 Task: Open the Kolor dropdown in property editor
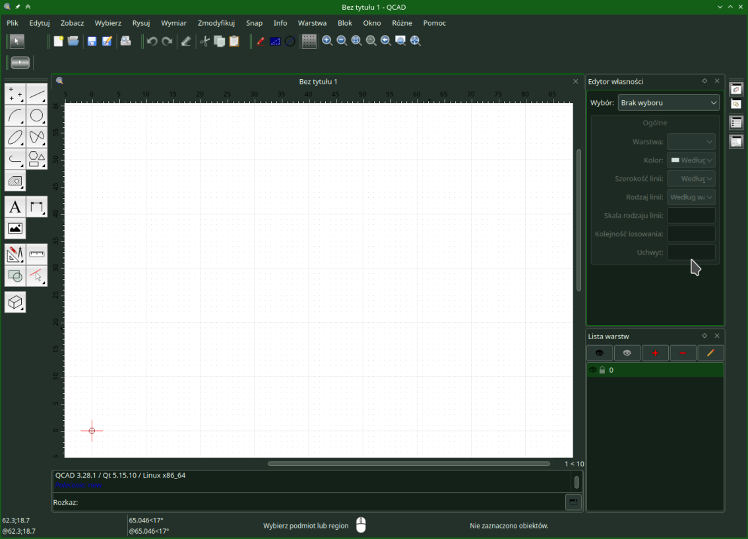(691, 160)
